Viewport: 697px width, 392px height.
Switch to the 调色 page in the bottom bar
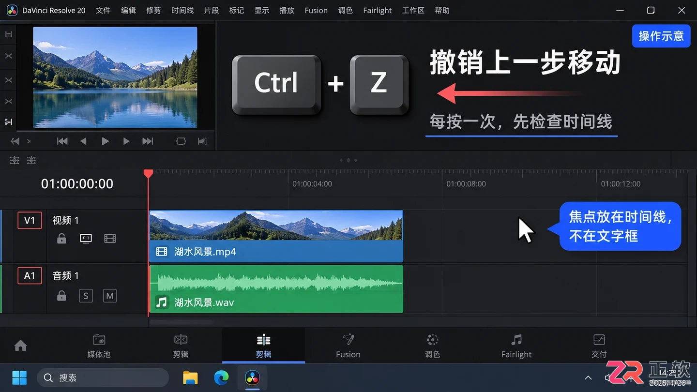coord(432,346)
